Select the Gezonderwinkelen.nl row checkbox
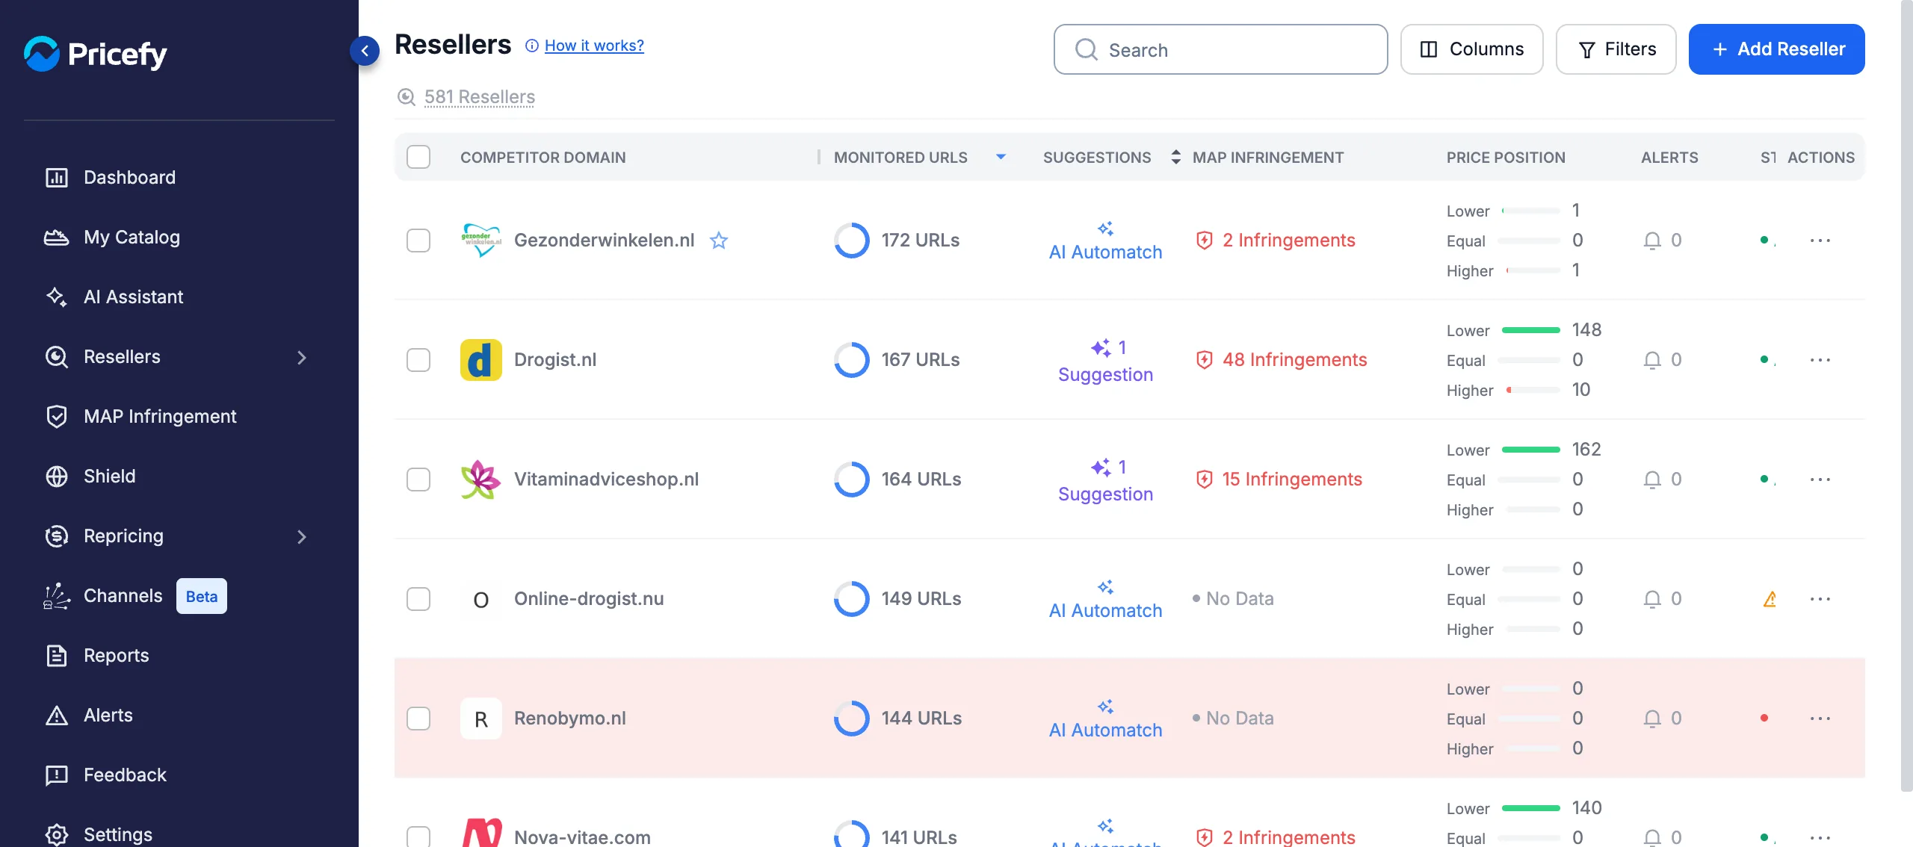Image resolution: width=1913 pixels, height=847 pixels. point(418,241)
